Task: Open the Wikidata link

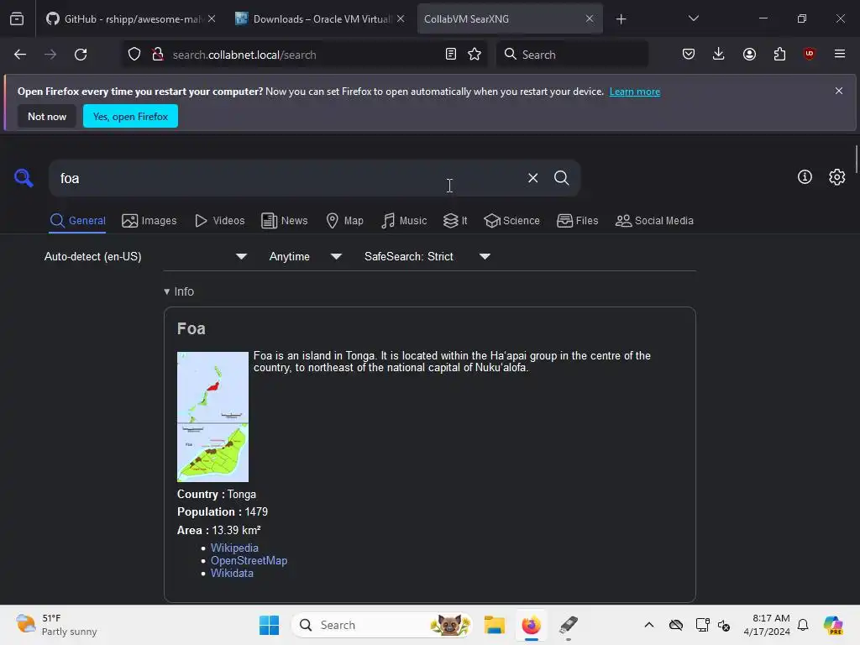Action: pos(232,573)
